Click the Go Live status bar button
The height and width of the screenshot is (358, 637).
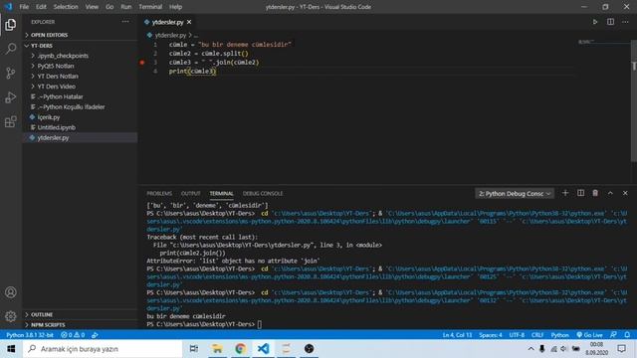pos(589,335)
